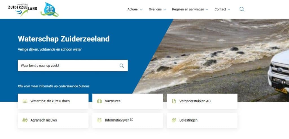Open the Actueel menu item
This screenshot has width=289, height=139.
[133, 9]
